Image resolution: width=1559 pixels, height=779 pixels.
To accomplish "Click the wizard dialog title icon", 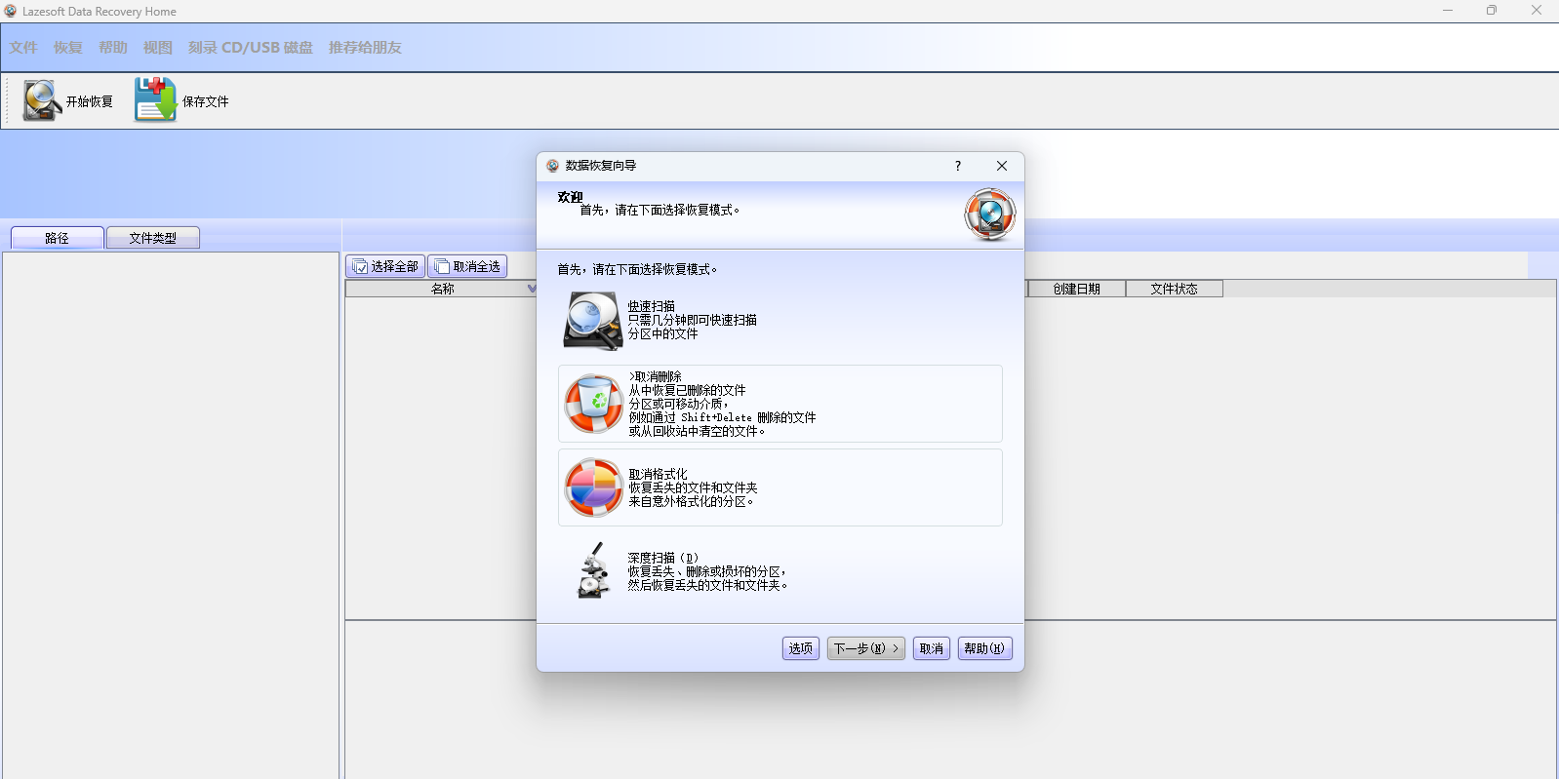I will 553,166.
